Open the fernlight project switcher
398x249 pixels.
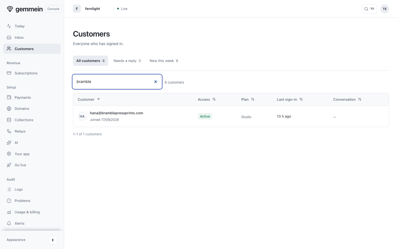tap(92, 9)
